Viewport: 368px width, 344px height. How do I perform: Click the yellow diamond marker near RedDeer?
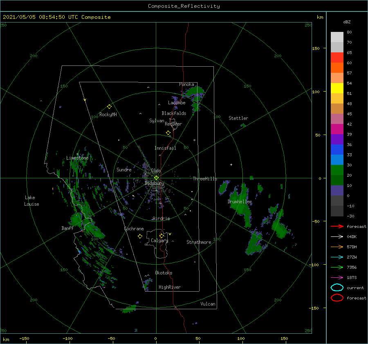pyautogui.click(x=168, y=133)
